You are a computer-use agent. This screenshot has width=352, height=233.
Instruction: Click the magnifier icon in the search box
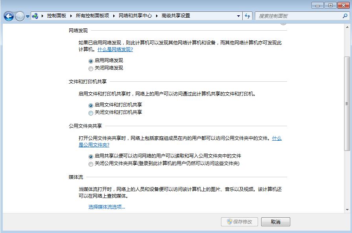[x=345, y=16]
